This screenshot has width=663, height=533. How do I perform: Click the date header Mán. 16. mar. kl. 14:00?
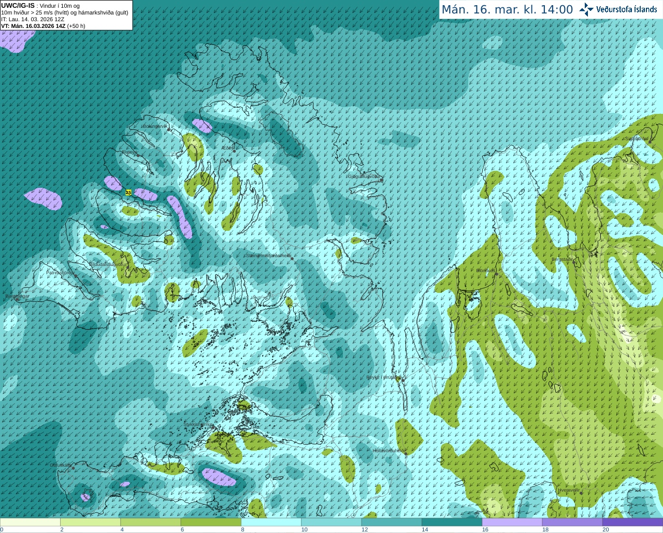tap(507, 9)
